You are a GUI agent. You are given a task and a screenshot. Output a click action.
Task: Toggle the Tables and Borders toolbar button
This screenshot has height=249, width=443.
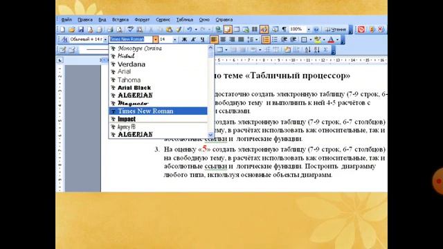[x=228, y=29]
